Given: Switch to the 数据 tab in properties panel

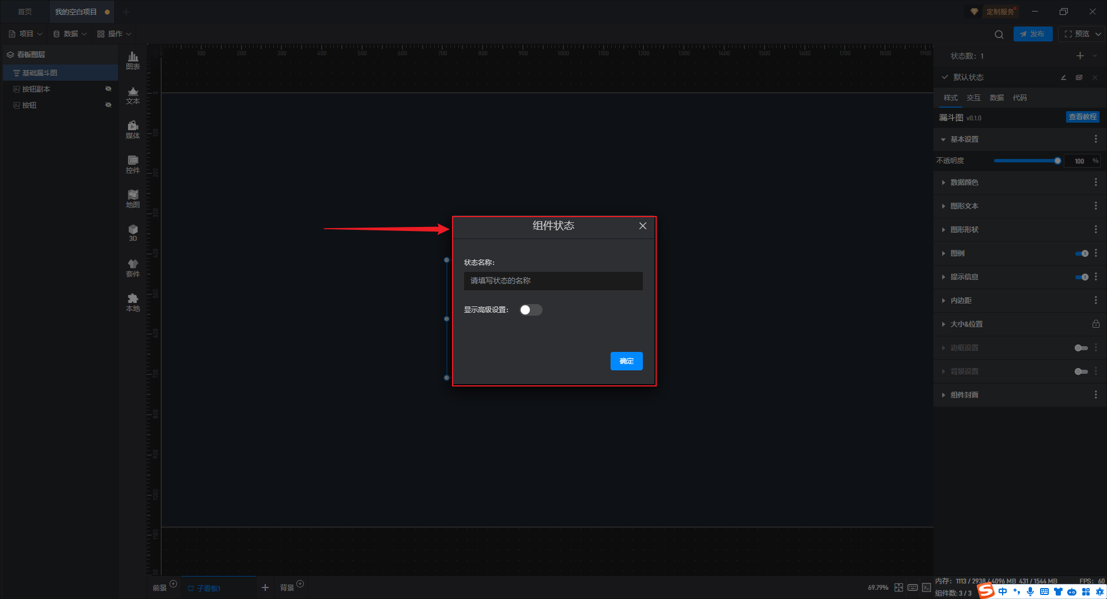Looking at the screenshot, I should tap(997, 98).
